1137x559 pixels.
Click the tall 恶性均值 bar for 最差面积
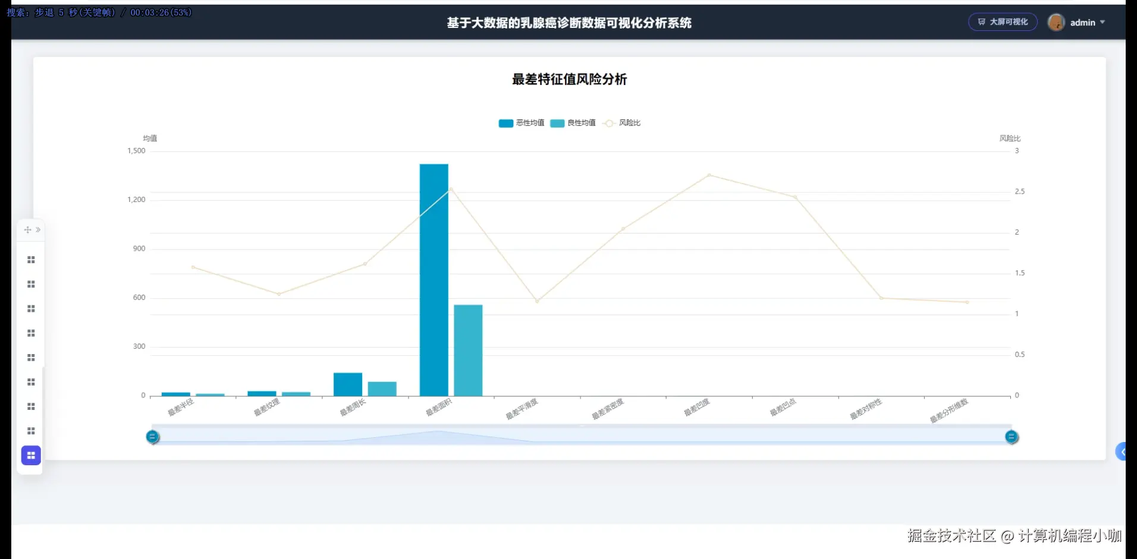click(434, 280)
